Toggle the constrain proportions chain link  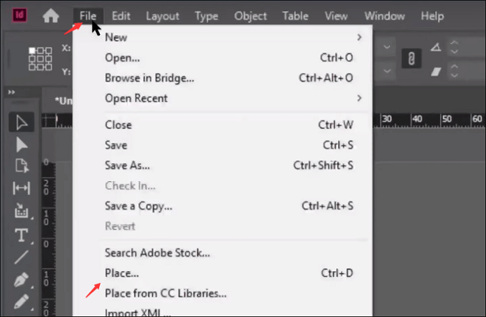pyautogui.click(x=412, y=58)
